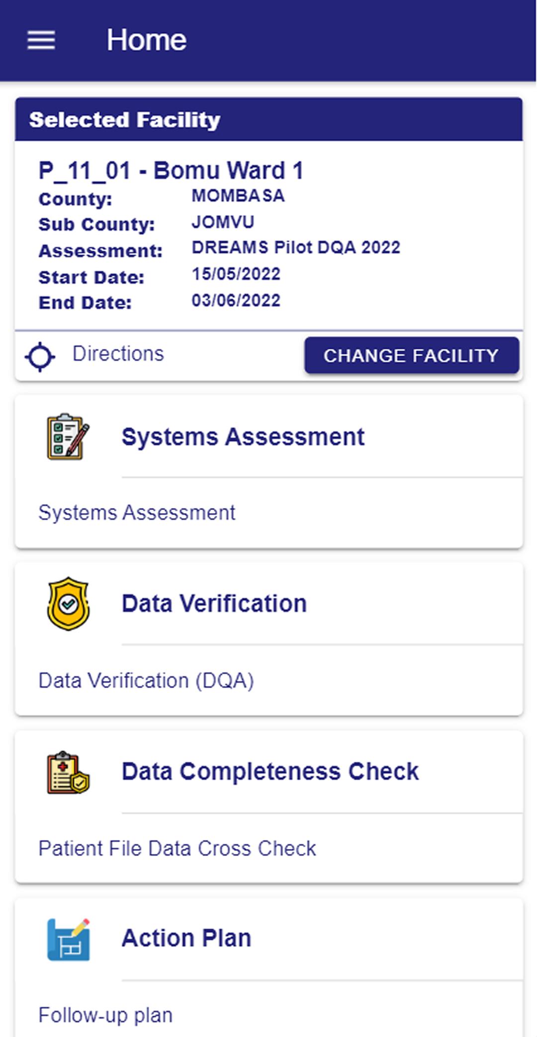Select the Action Plan heading
Viewport: 537px width, 1037px height.
(186, 938)
